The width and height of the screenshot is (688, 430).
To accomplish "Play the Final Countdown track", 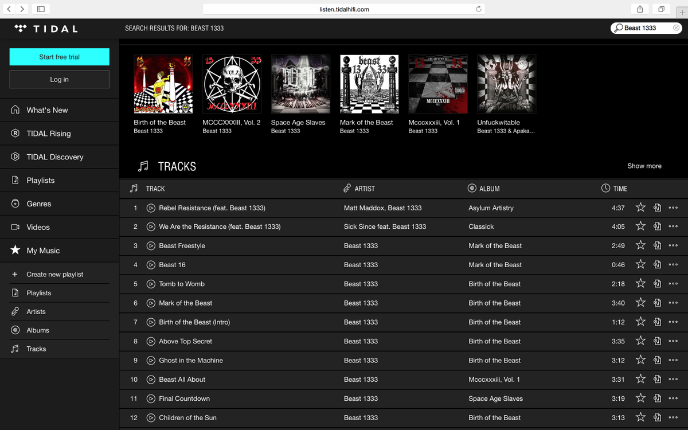I will [151, 398].
